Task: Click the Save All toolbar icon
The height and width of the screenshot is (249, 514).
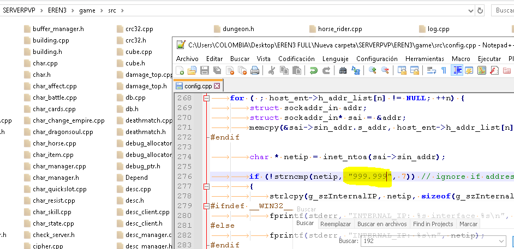Action: coord(217,70)
